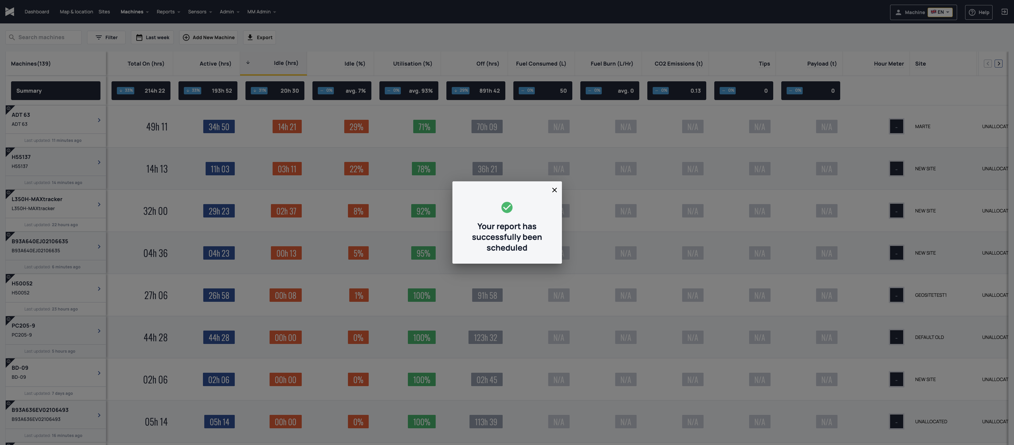Open the MM Admin dropdown menu
The width and height of the screenshot is (1014, 445).
(x=262, y=12)
